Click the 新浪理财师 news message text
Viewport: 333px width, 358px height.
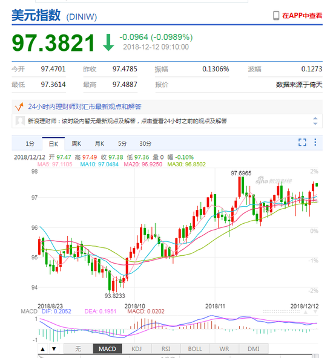point(127,121)
